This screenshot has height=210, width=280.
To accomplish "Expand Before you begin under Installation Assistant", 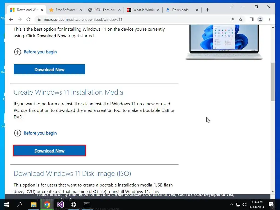I will coord(35,52).
